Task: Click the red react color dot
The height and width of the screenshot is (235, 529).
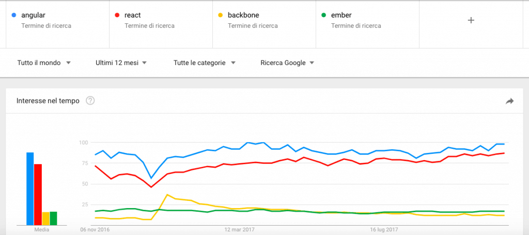Action: pos(117,15)
